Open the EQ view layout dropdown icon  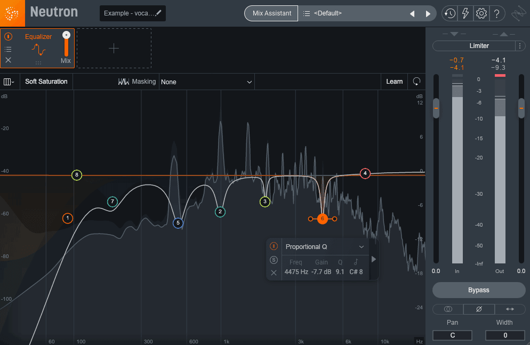9,82
